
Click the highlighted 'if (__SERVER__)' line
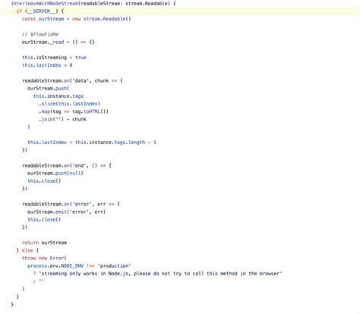point(180,11)
